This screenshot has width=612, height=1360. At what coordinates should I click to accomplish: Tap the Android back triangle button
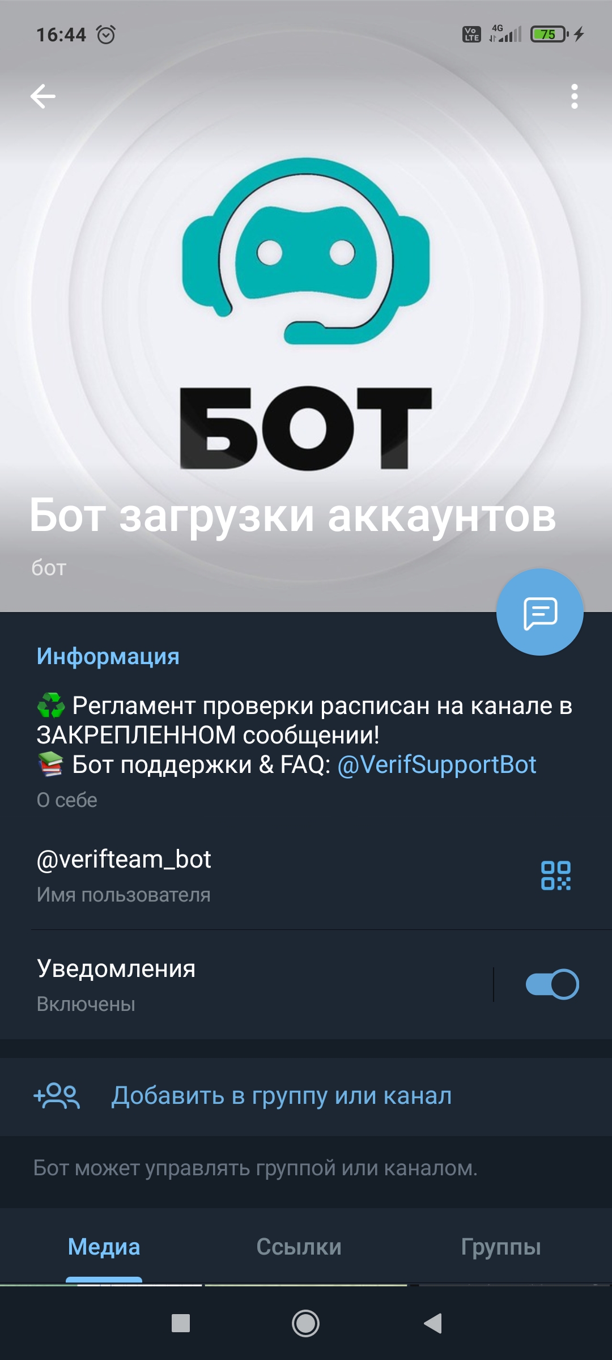point(433,1323)
